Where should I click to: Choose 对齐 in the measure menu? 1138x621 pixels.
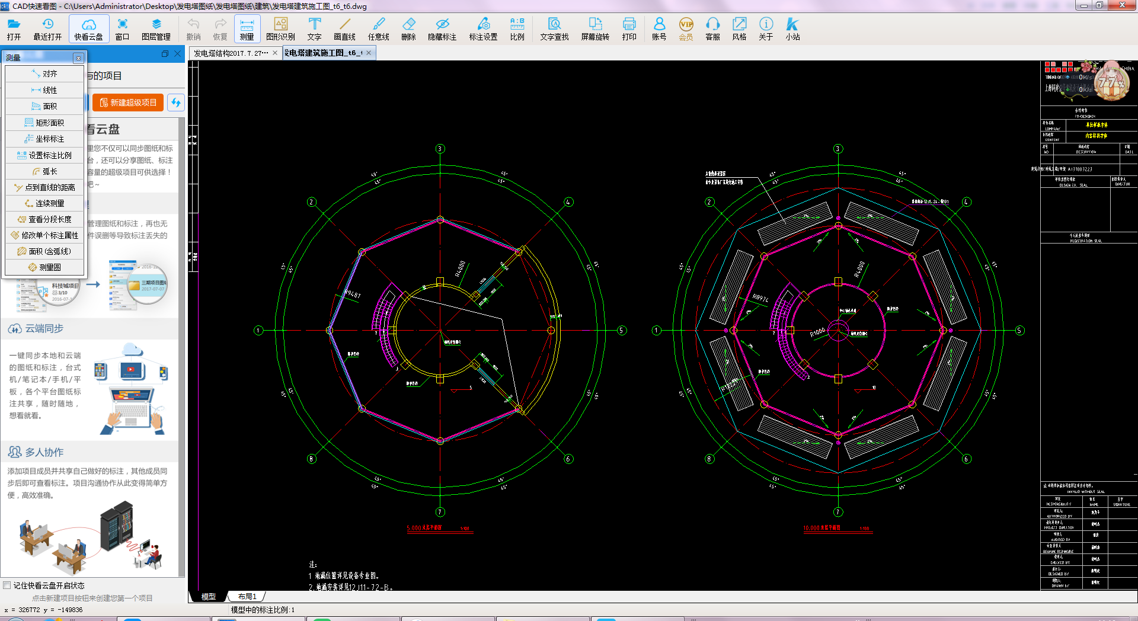coord(44,74)
